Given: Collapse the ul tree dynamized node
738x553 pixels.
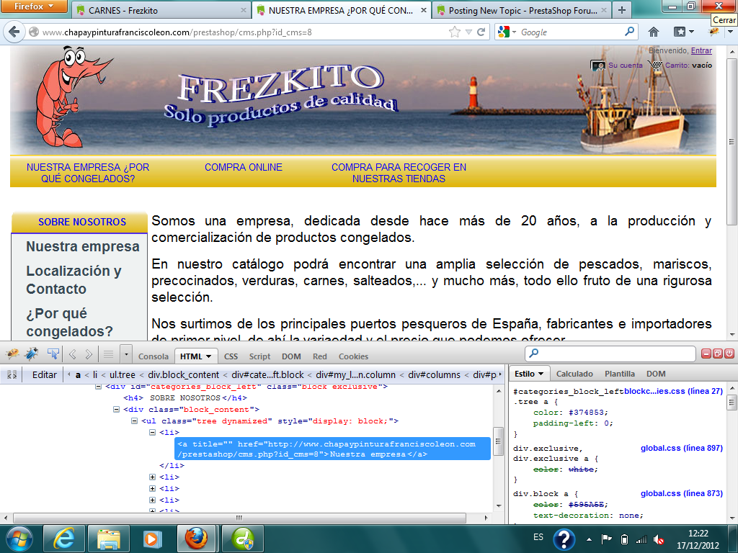Looking at the screenshot, I should click(134, 421).
